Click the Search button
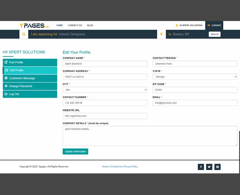240x195 pixels. point(214,34)
